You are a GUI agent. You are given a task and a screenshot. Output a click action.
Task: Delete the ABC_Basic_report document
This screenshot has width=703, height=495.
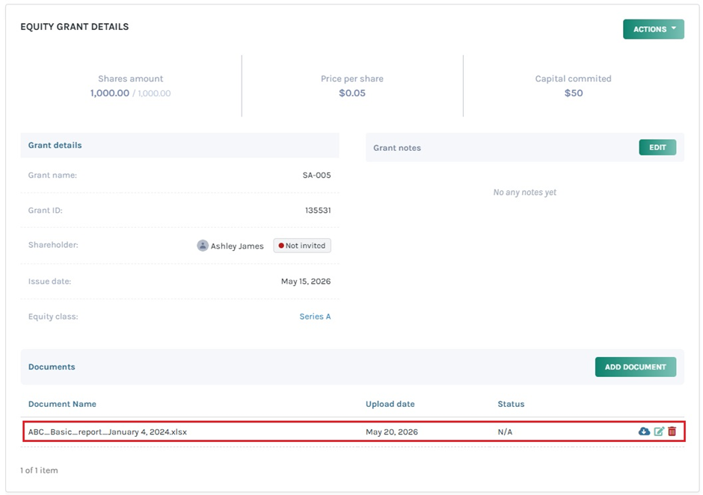(672, 432)
